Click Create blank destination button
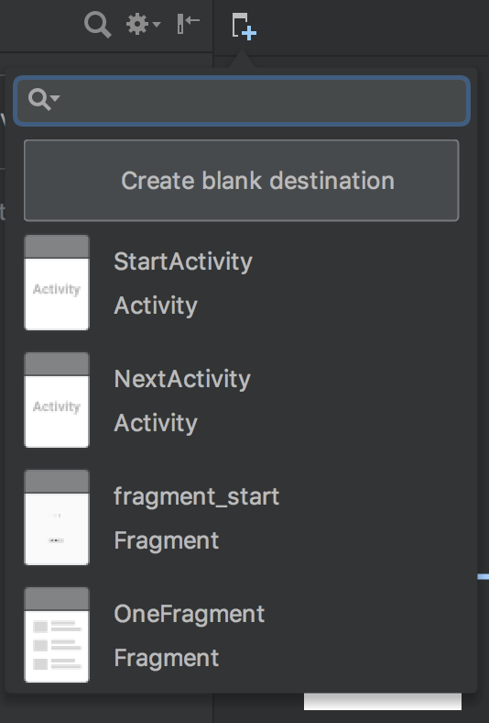The image size is (489, 723). click(242, 180)
